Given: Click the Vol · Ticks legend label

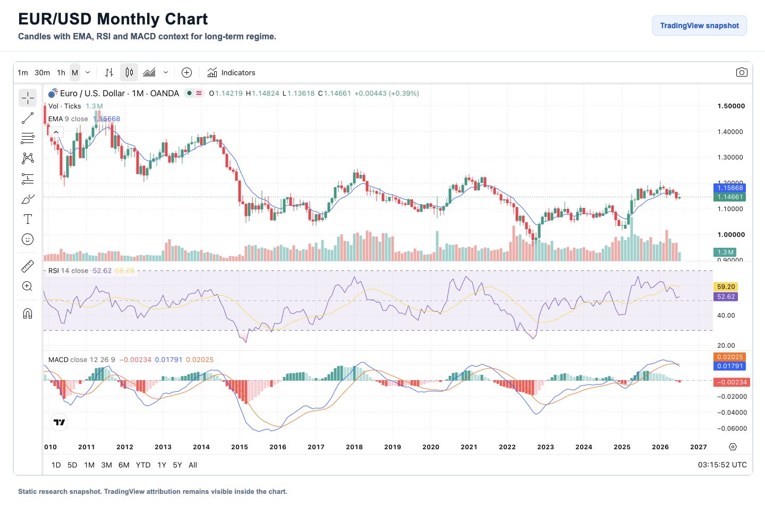Looking at the screenshot, I should coord(65,106).
